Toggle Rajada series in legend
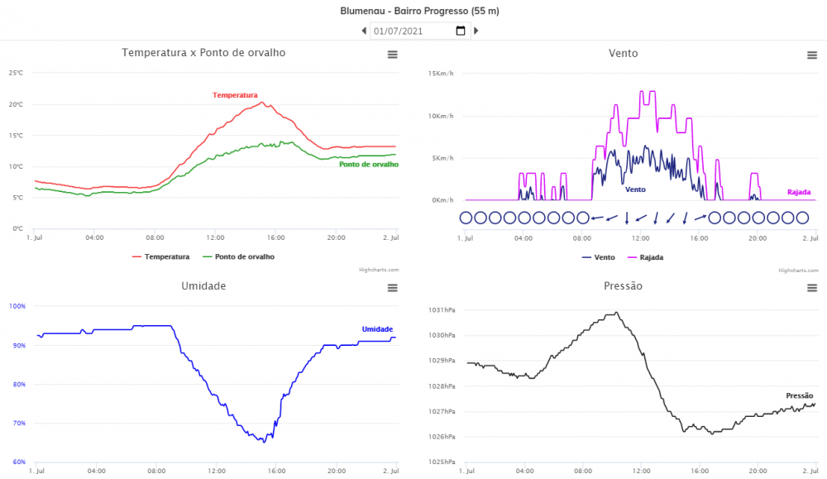The image size is (827, 479). [644, 257]
